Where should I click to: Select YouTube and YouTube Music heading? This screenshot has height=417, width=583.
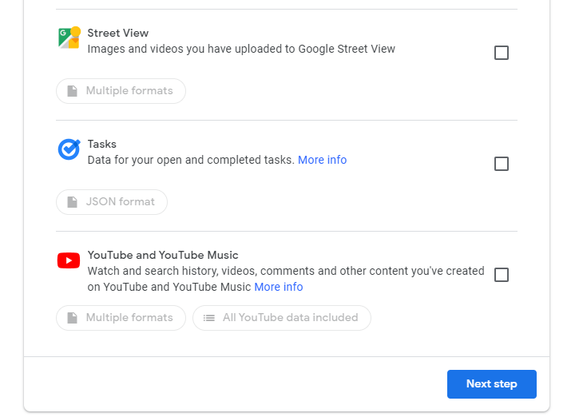pyautogui.click(x=163, y=255)
